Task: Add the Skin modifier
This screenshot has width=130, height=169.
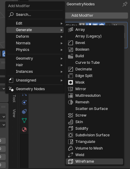Action: 94,122
